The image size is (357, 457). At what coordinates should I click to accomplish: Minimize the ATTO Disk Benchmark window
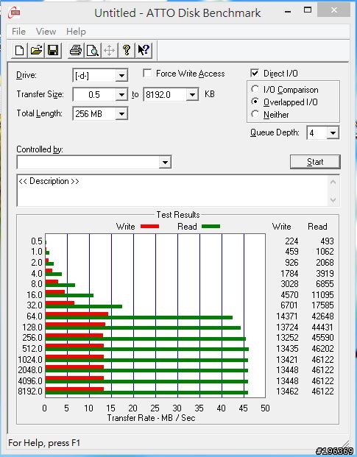pos(288,11)
